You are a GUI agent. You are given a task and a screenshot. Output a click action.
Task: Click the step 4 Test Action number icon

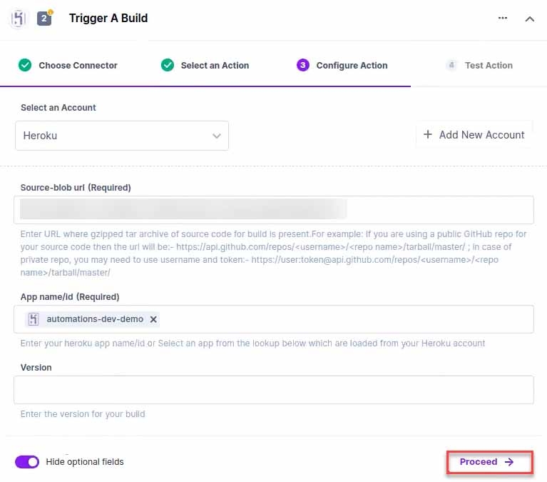coord(451,65)
